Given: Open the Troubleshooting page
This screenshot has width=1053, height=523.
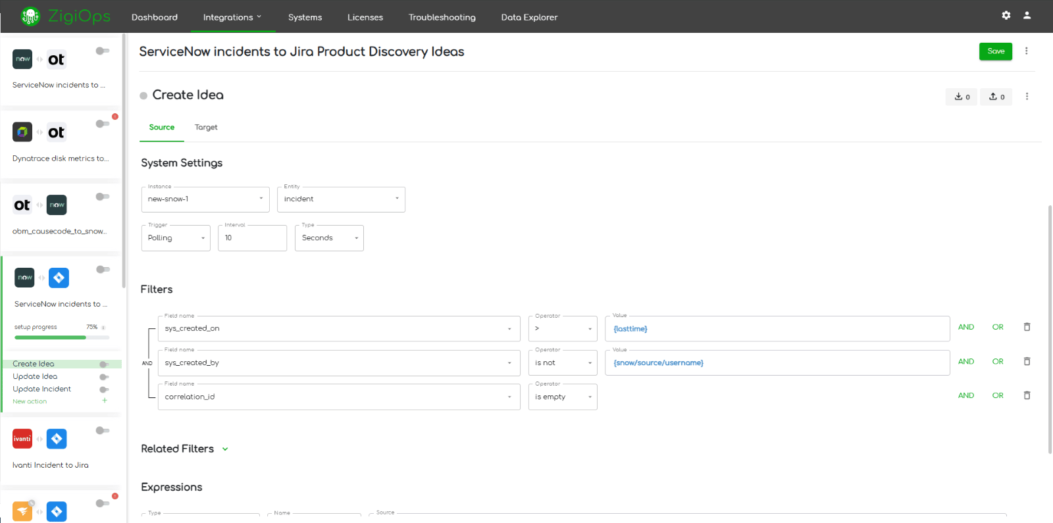Looking at the screenshot, I should [x=442, y=17].
